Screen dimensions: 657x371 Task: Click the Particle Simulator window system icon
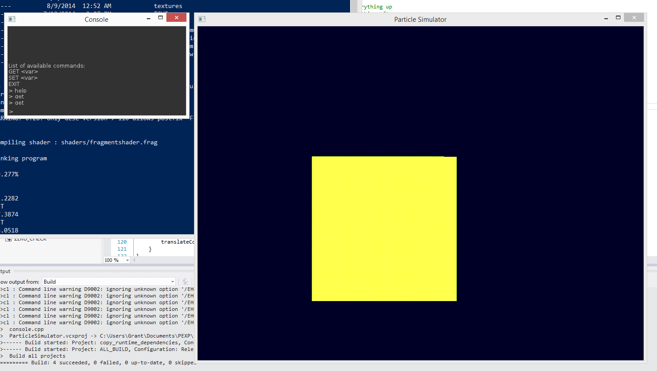[x=202, y=19]
